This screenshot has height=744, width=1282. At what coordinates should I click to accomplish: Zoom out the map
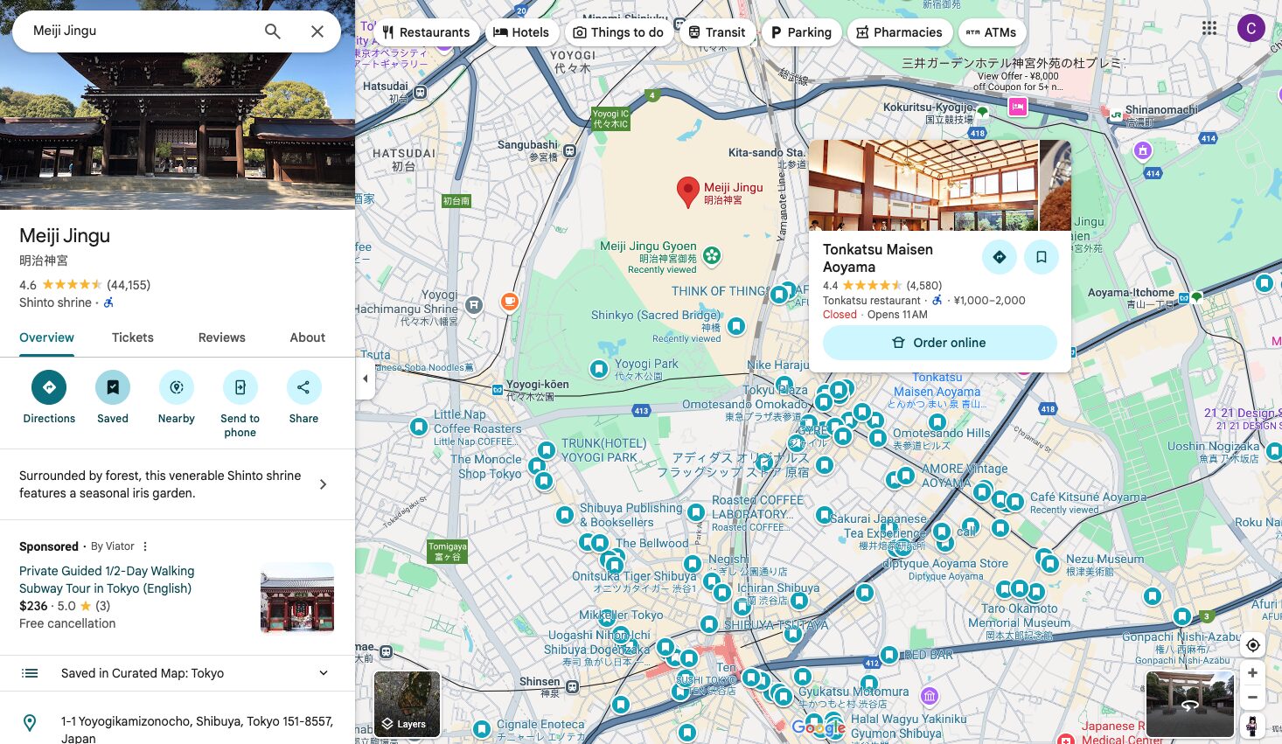1253,698
